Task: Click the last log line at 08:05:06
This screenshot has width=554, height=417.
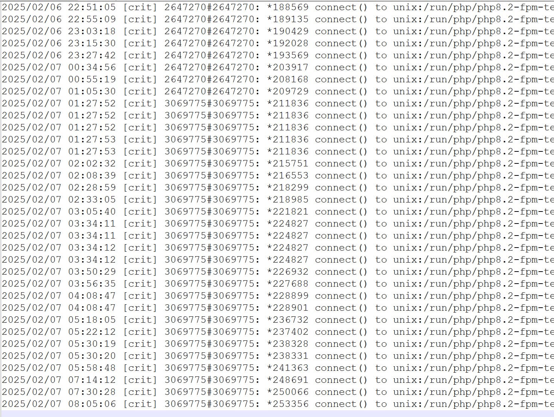Action: [x=277, y=404]
